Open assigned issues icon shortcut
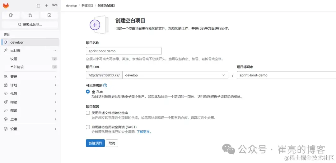336x163 pixels. point(11,15)
